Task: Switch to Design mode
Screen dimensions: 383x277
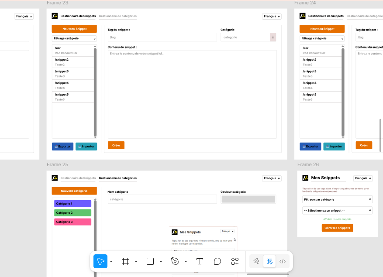Action: tap(269, 261)
